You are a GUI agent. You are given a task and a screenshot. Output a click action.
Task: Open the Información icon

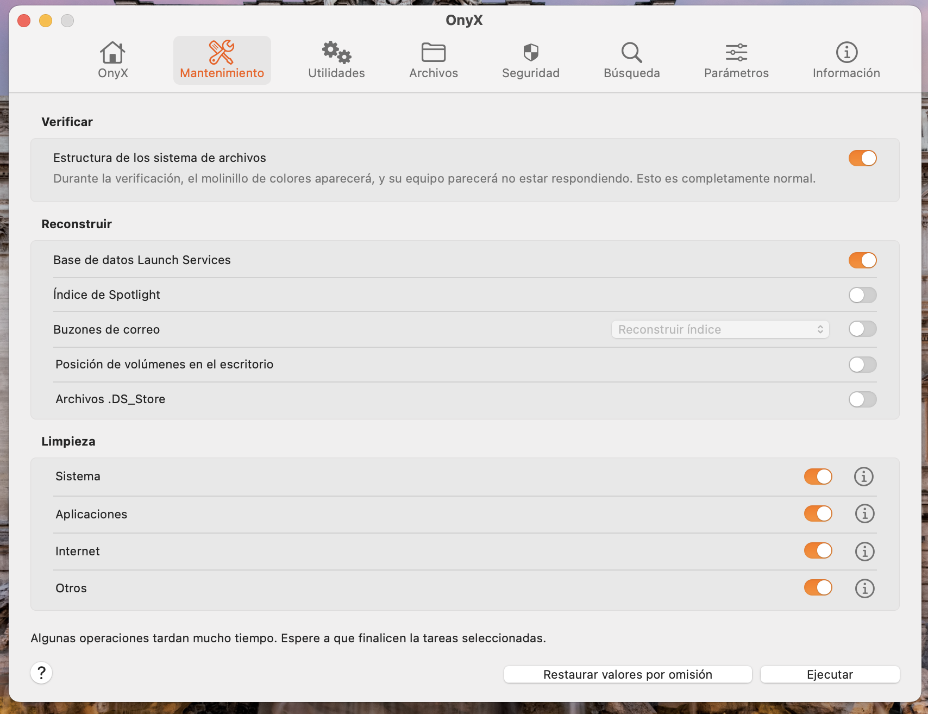pyautogui.click(x=847, y=52)
